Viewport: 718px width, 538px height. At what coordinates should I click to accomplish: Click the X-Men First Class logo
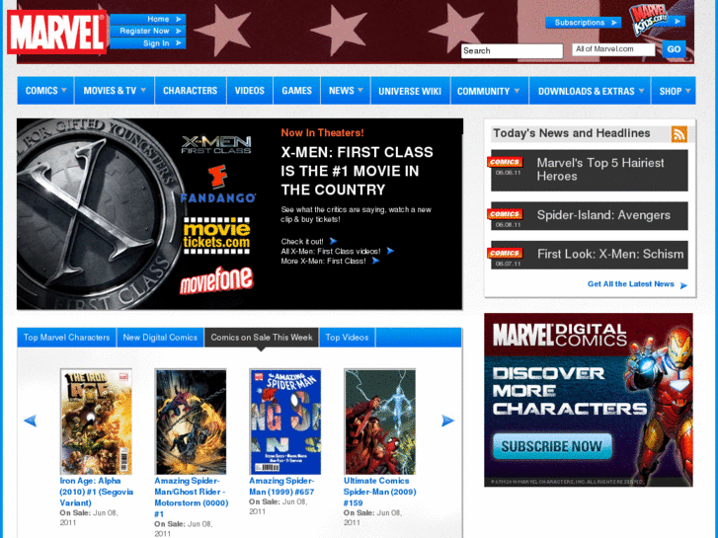[216, 144]
